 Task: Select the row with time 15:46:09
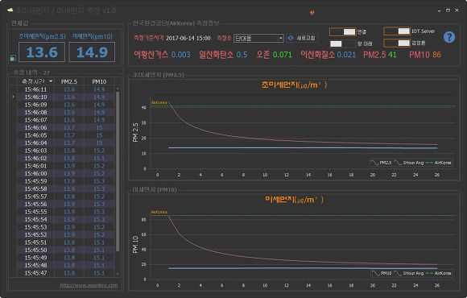pyautogui.click(x=65, y=105)
